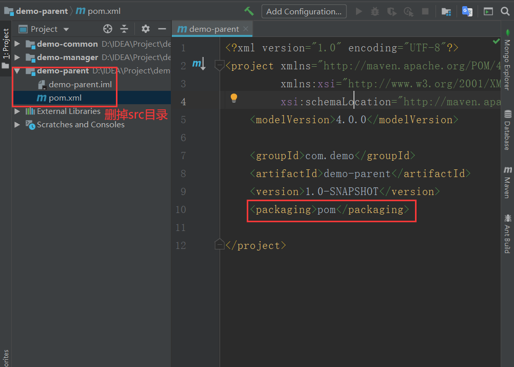This screenshot has width=514, height=367.
Task: Click the modelVersion 4.0.0 line
Action: 354,120
